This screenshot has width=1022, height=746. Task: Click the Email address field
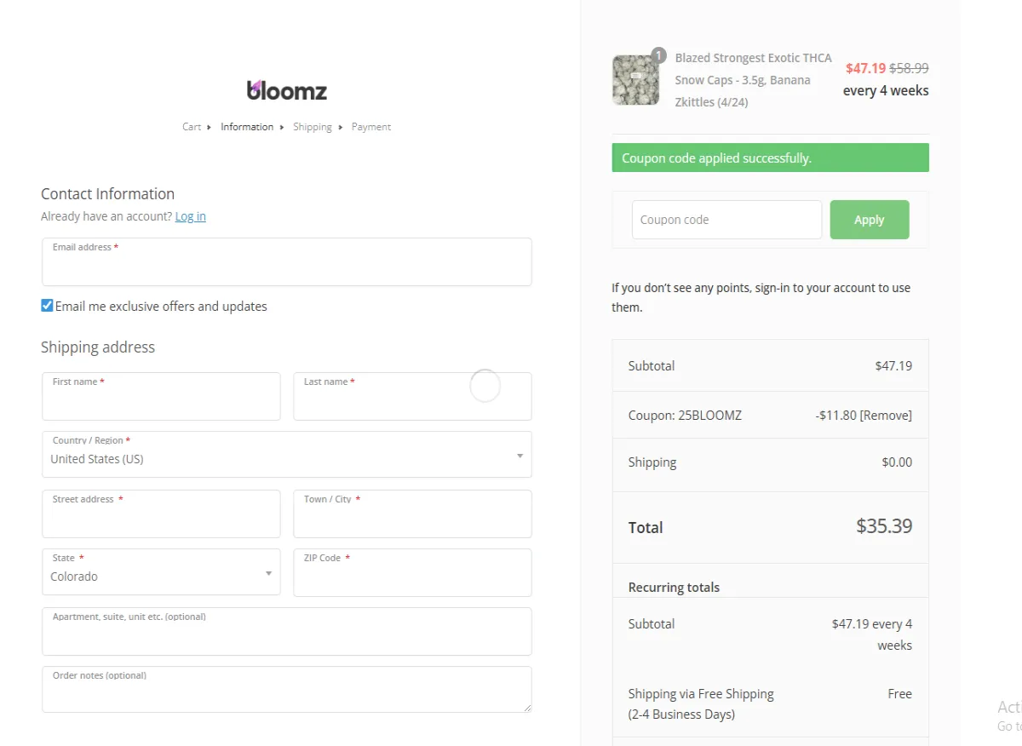pos(286,264)
